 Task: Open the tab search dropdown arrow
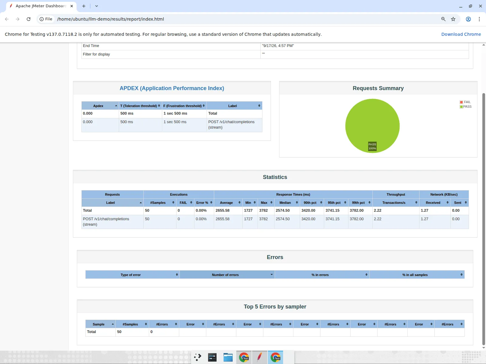pos(97,6)
